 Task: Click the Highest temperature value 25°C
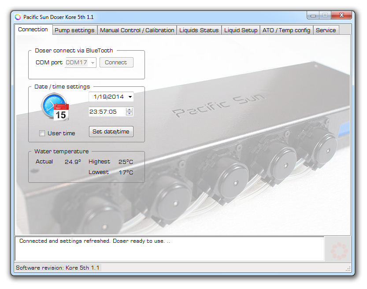click(126, 162)
